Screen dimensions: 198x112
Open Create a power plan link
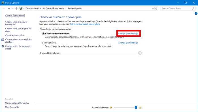pos(14,35)
